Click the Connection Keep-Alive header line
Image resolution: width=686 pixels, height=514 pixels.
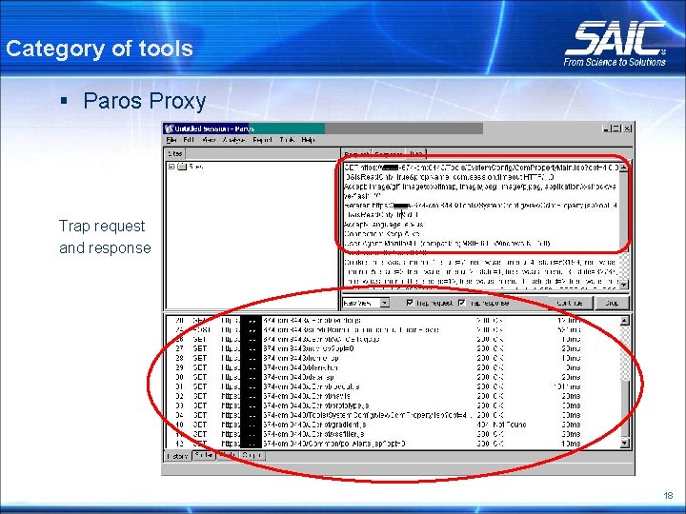coord(382,234)
